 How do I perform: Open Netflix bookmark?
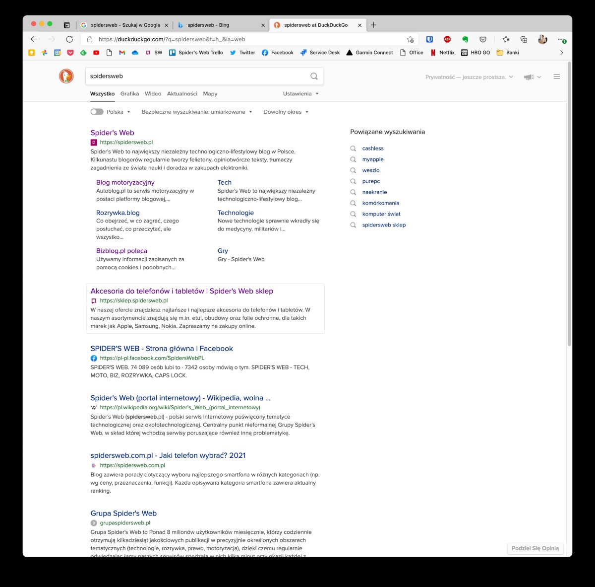click(x=442, y=53)
